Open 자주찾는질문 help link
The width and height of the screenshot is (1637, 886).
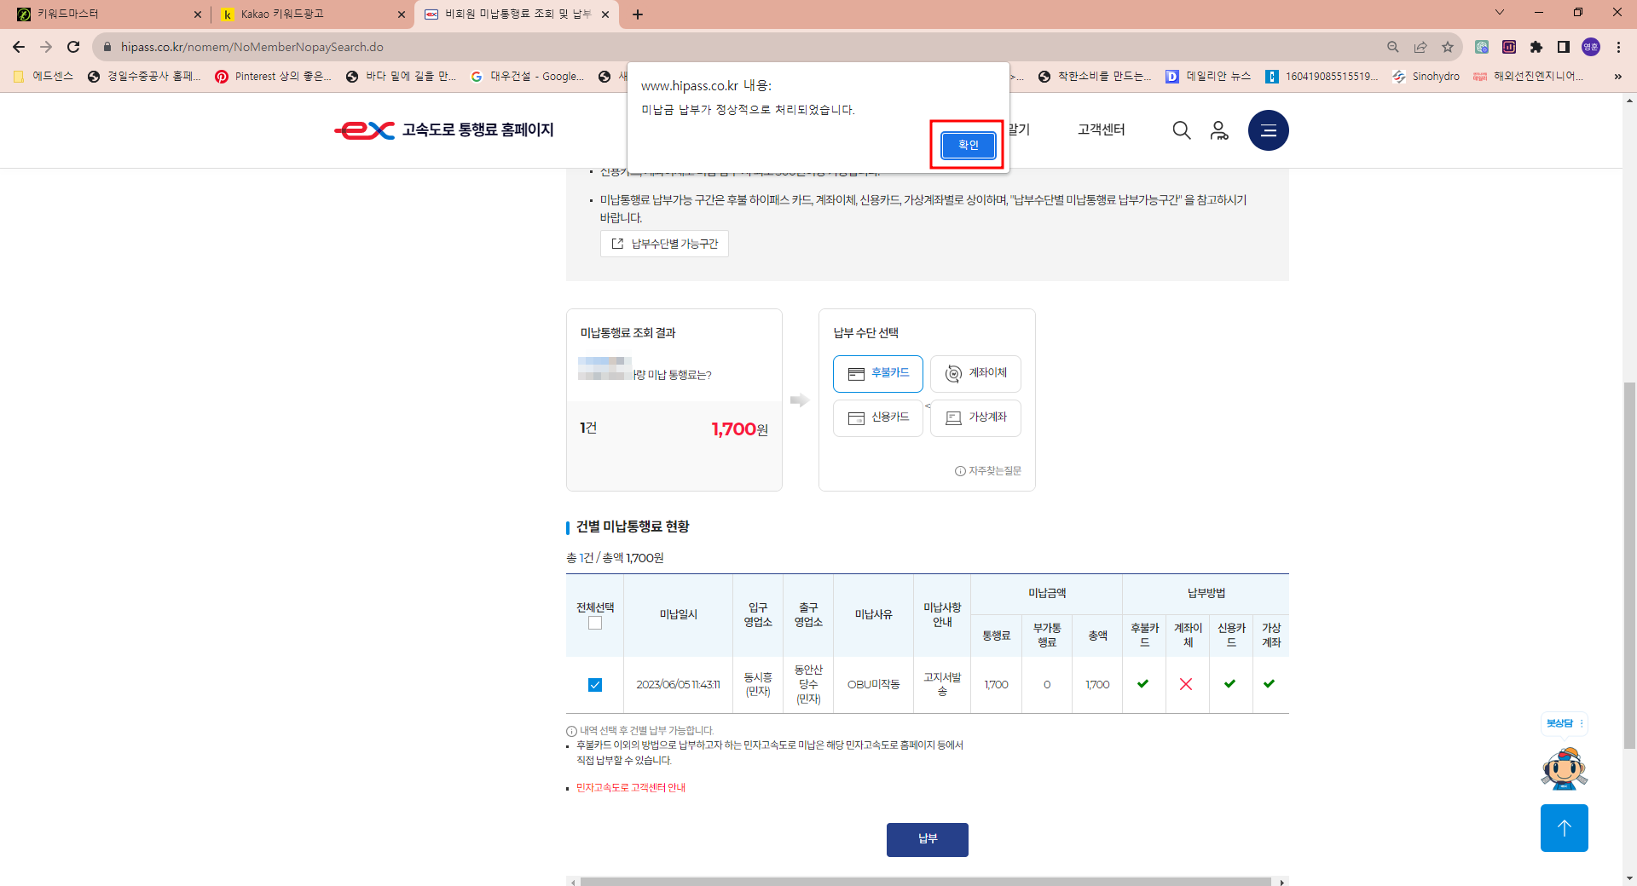[x=988, y=471]
